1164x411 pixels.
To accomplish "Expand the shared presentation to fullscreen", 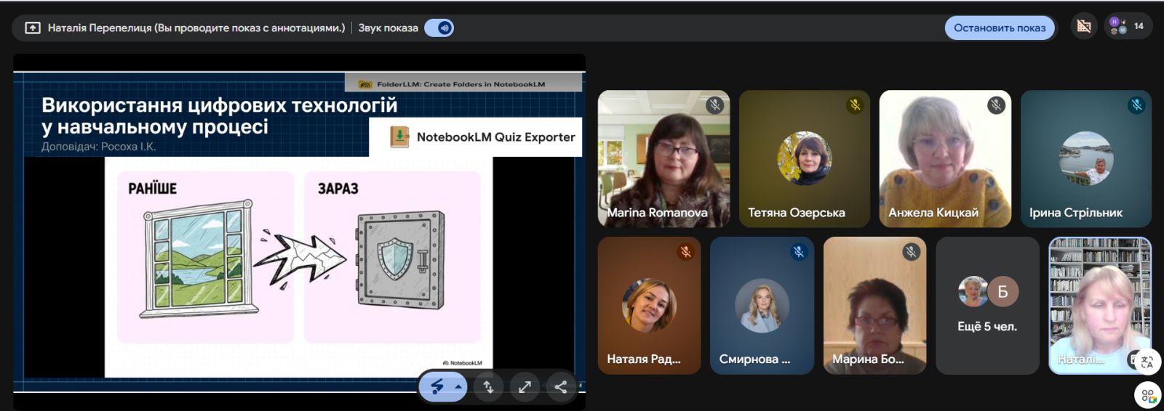I will pos(525,387).
